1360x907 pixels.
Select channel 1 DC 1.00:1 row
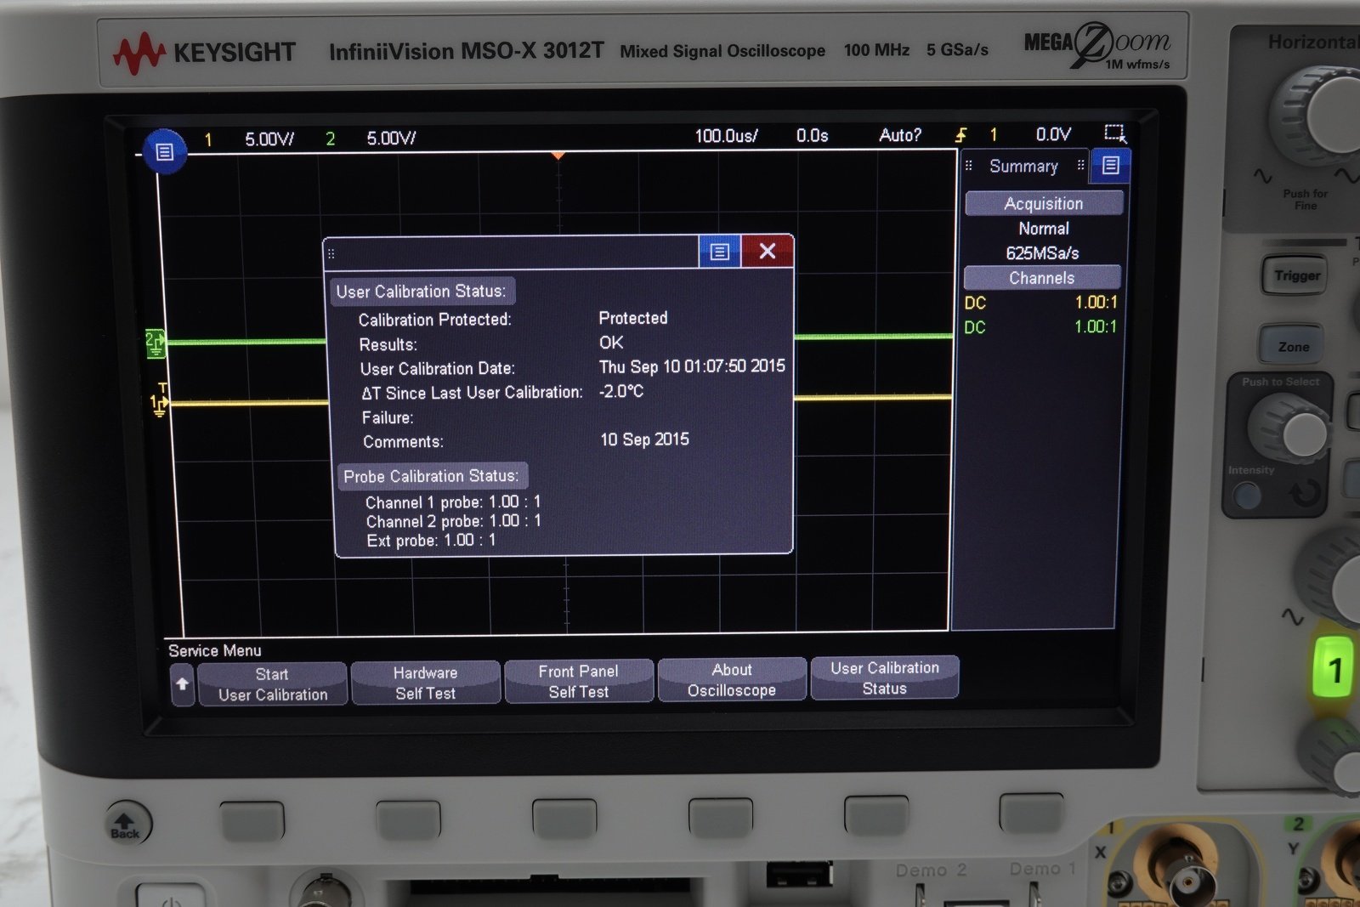click(x=1041, y=303)
